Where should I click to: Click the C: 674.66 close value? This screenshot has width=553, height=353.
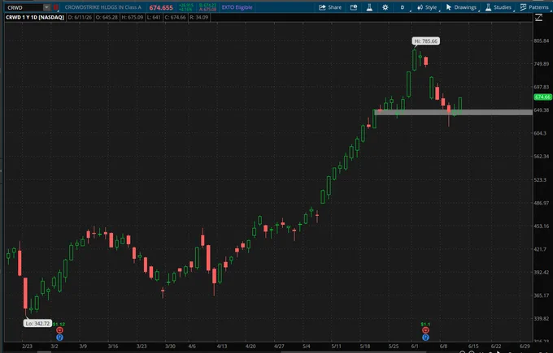tap(176, 17)
